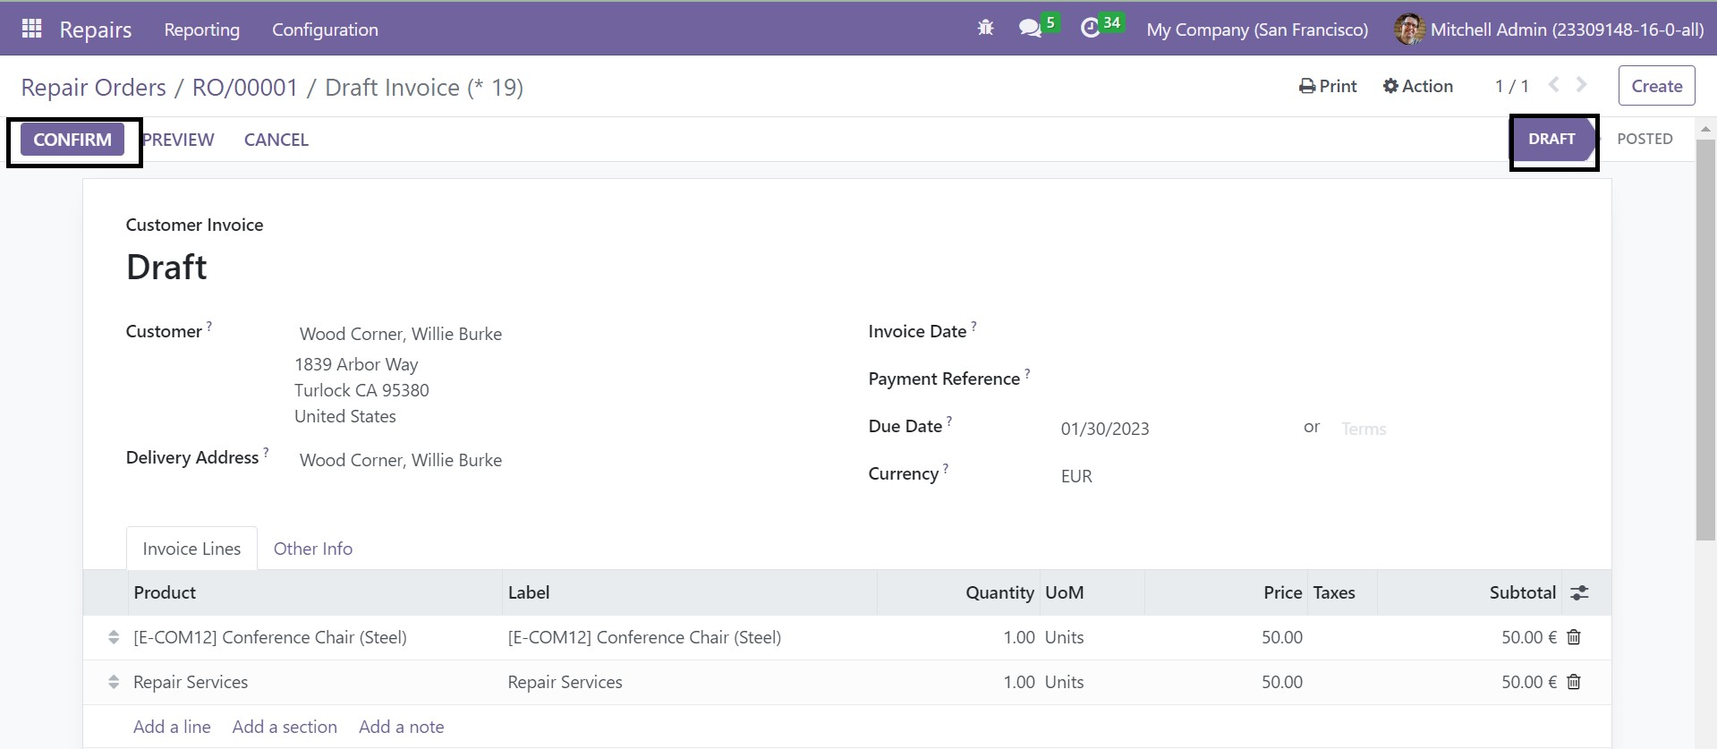Screen dimensions: 1717x749
Task: Click Mitchell Admin avatar picture
Action: pyautogui.click(x=1409, y=29)
